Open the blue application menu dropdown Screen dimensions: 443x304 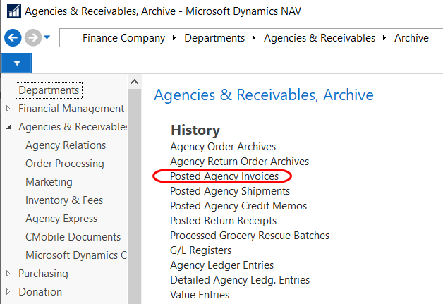click(x=17, y=63)
